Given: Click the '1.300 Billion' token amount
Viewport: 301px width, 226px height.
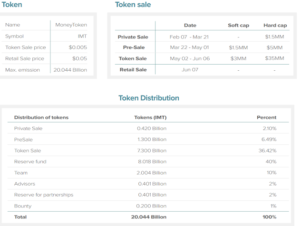Looking at the screenshot, I should 152,140.
